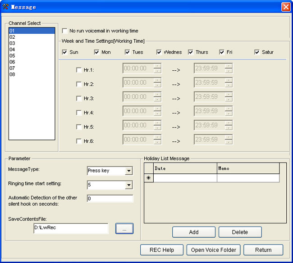Click the asterisk new-row marker in Holiday List

pos(149,178)
